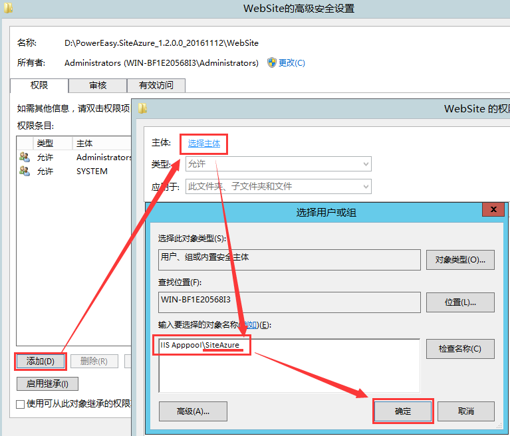Click the folder icon in the advanced security title bar

(x=8, y=8)
